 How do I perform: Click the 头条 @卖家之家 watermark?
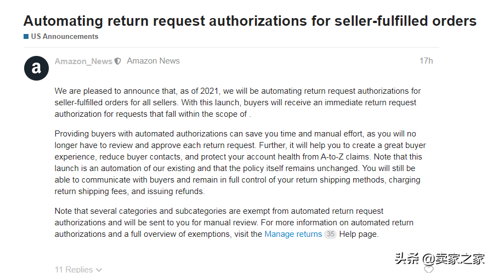pos(440,259)
